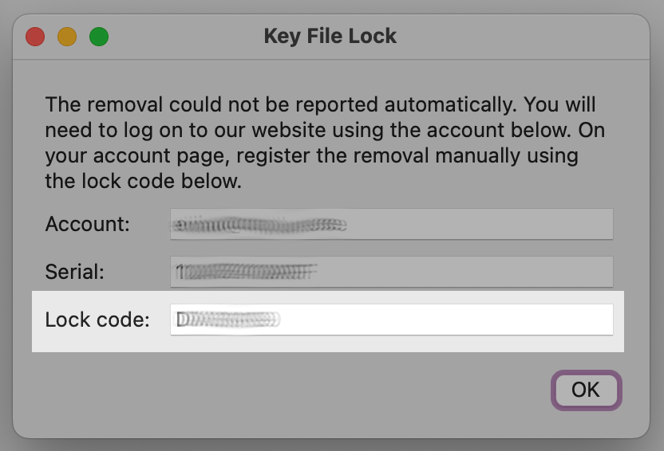Minimize the dialog with the yellow button
The image size is (664, 451).
click(x=67, y=37)
